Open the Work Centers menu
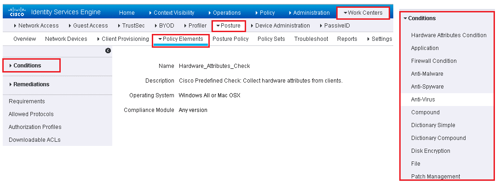The height and width of the screenshot is (184, 500). coord(363,13)
